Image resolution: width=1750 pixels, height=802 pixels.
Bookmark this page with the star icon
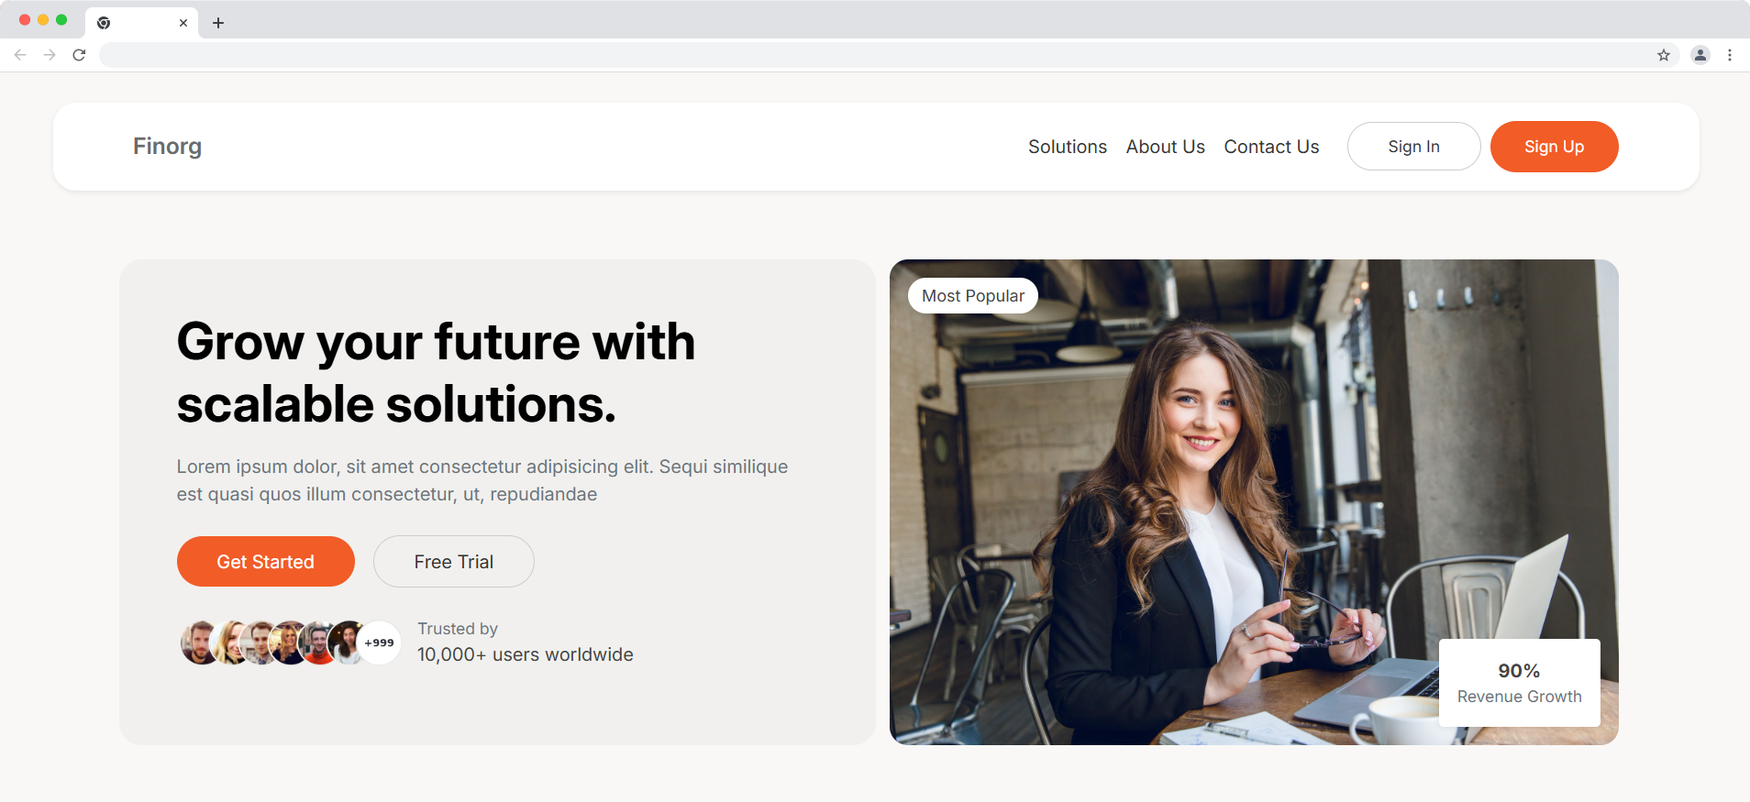[x=1664, y=55]
